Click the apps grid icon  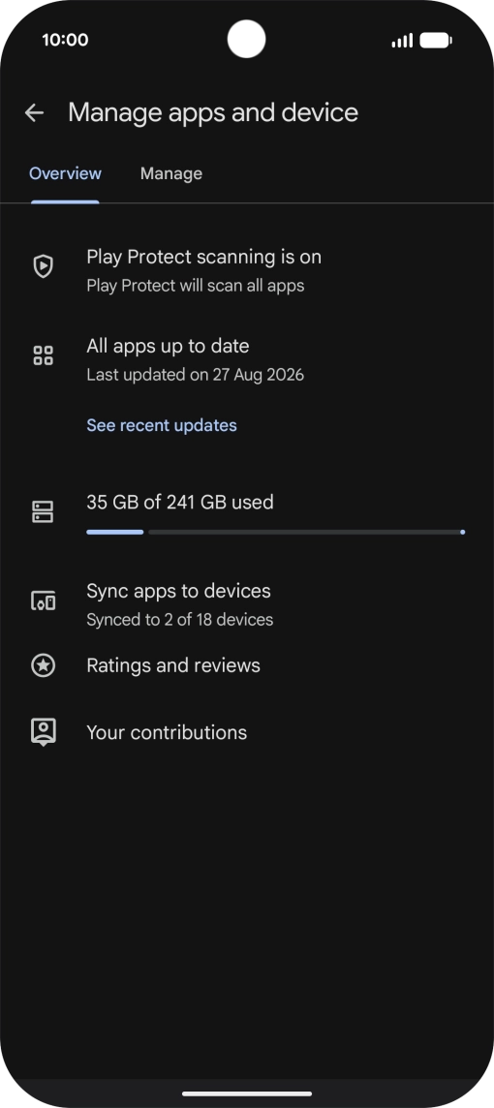[x=44, y=355]
